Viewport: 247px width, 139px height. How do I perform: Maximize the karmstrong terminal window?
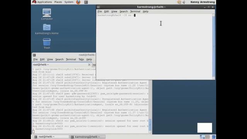point(208,7)
